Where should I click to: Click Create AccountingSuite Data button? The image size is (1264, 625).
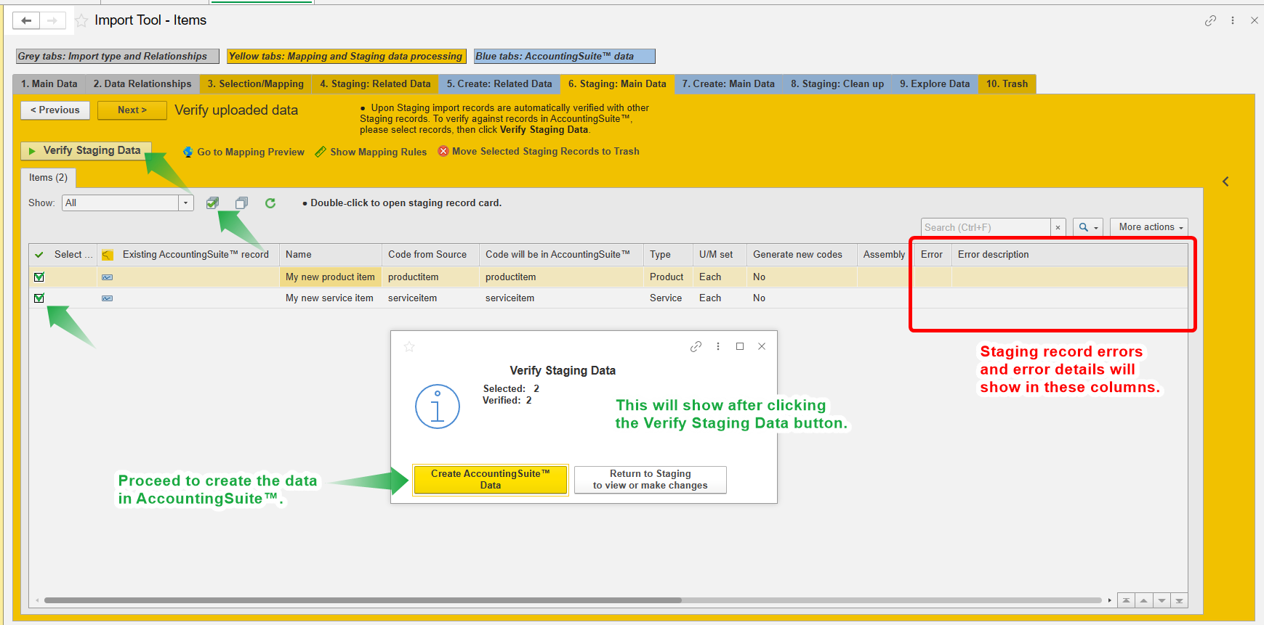tap(491, 480)
